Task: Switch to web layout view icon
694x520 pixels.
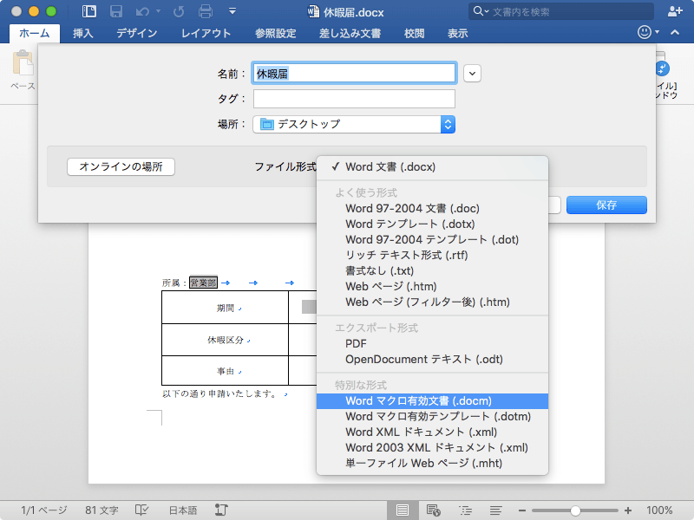Action: (433, 510)
